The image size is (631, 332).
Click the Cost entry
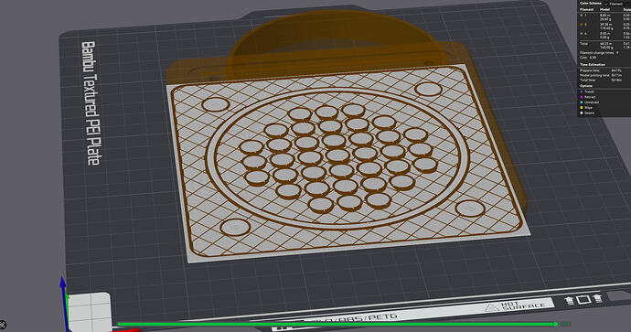point(588,58)
